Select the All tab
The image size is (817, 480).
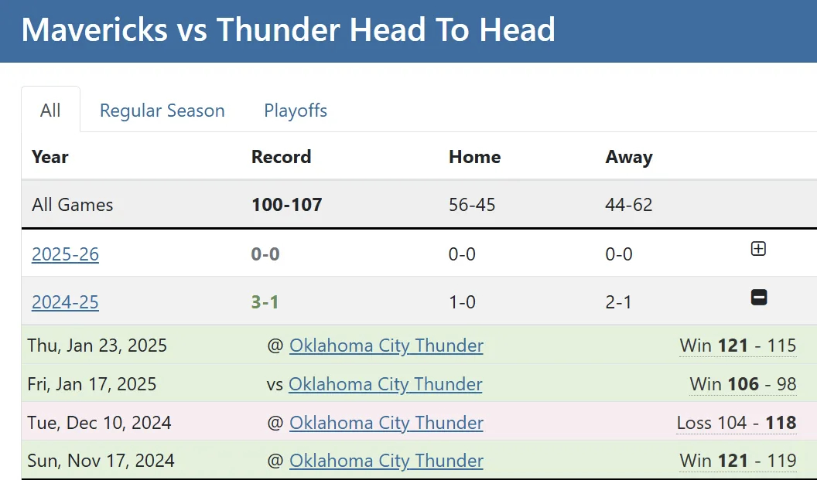[x=50, y=110]
